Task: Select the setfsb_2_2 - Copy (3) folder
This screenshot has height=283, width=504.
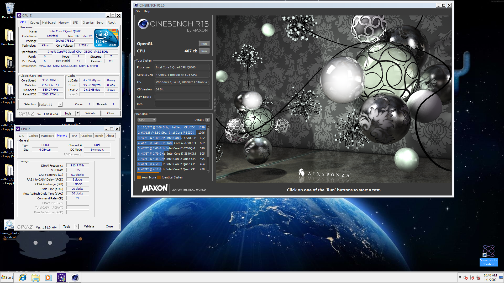Action: click(x=8, y=93)
